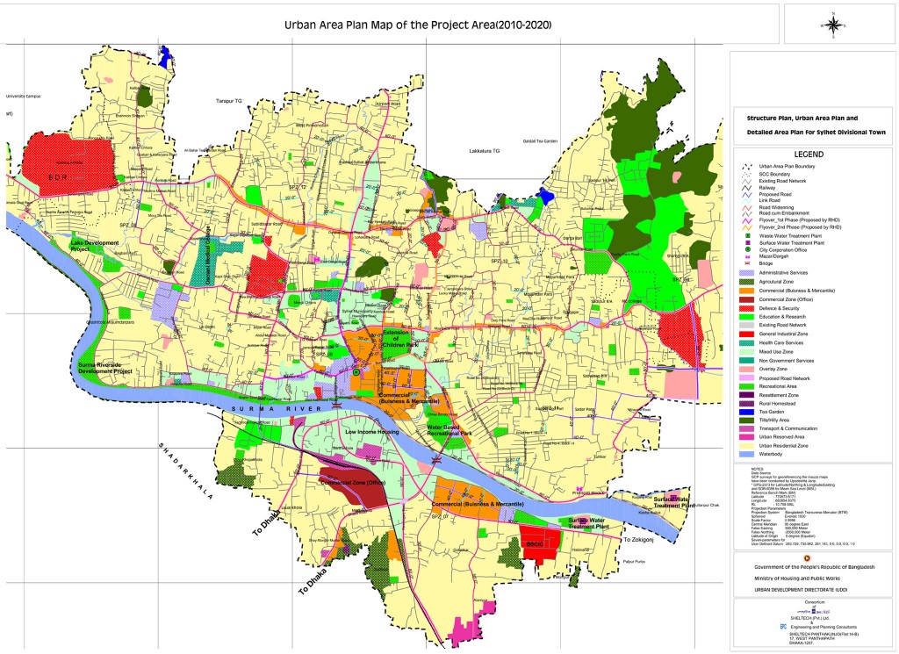This screenshot has width=899, height=654.
Task: Pick the Urban Residential Zone swatch
Action: 747,445
